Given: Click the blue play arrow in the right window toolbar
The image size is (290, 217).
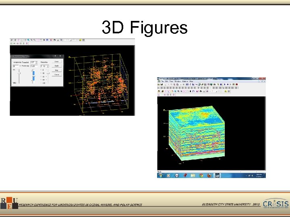Looking at the screenshot, I should point(224,84).
